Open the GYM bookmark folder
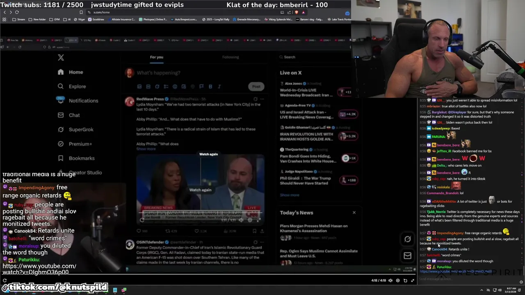Screen dimensions: 525x295 point(54,19)
